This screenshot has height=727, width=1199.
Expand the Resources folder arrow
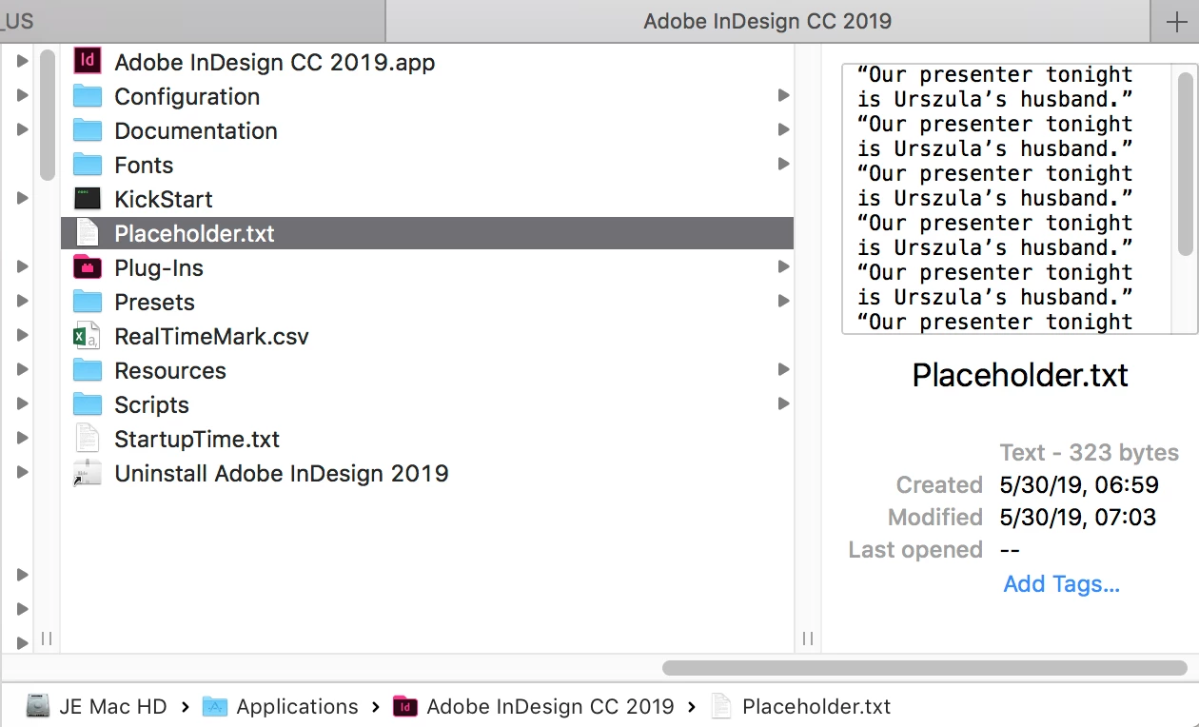click(x=783, y=369)
